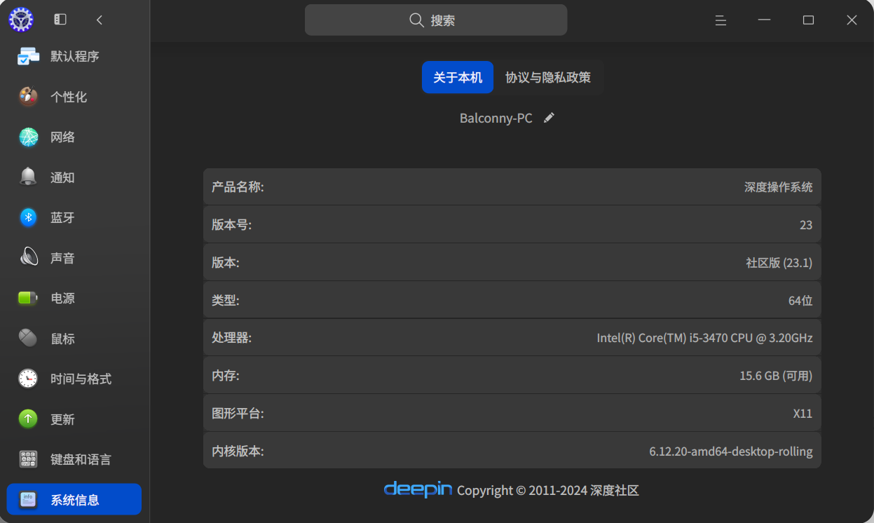
Task: Select the 更新 sidebar label
Action: click(62, 419)
